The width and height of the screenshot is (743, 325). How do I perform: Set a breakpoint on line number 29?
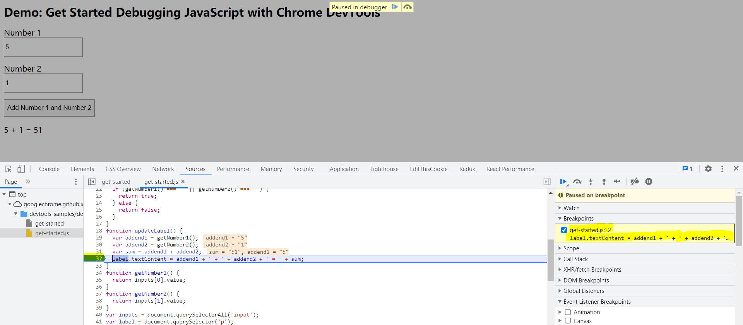coord(99,238)
